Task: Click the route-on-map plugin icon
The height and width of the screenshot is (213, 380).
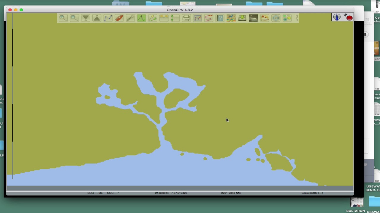Action: (265, 18)
